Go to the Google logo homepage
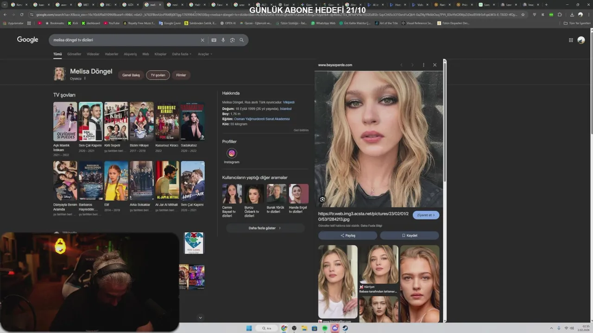The width and height of the screenshot is (593, 333). (28, 40)
